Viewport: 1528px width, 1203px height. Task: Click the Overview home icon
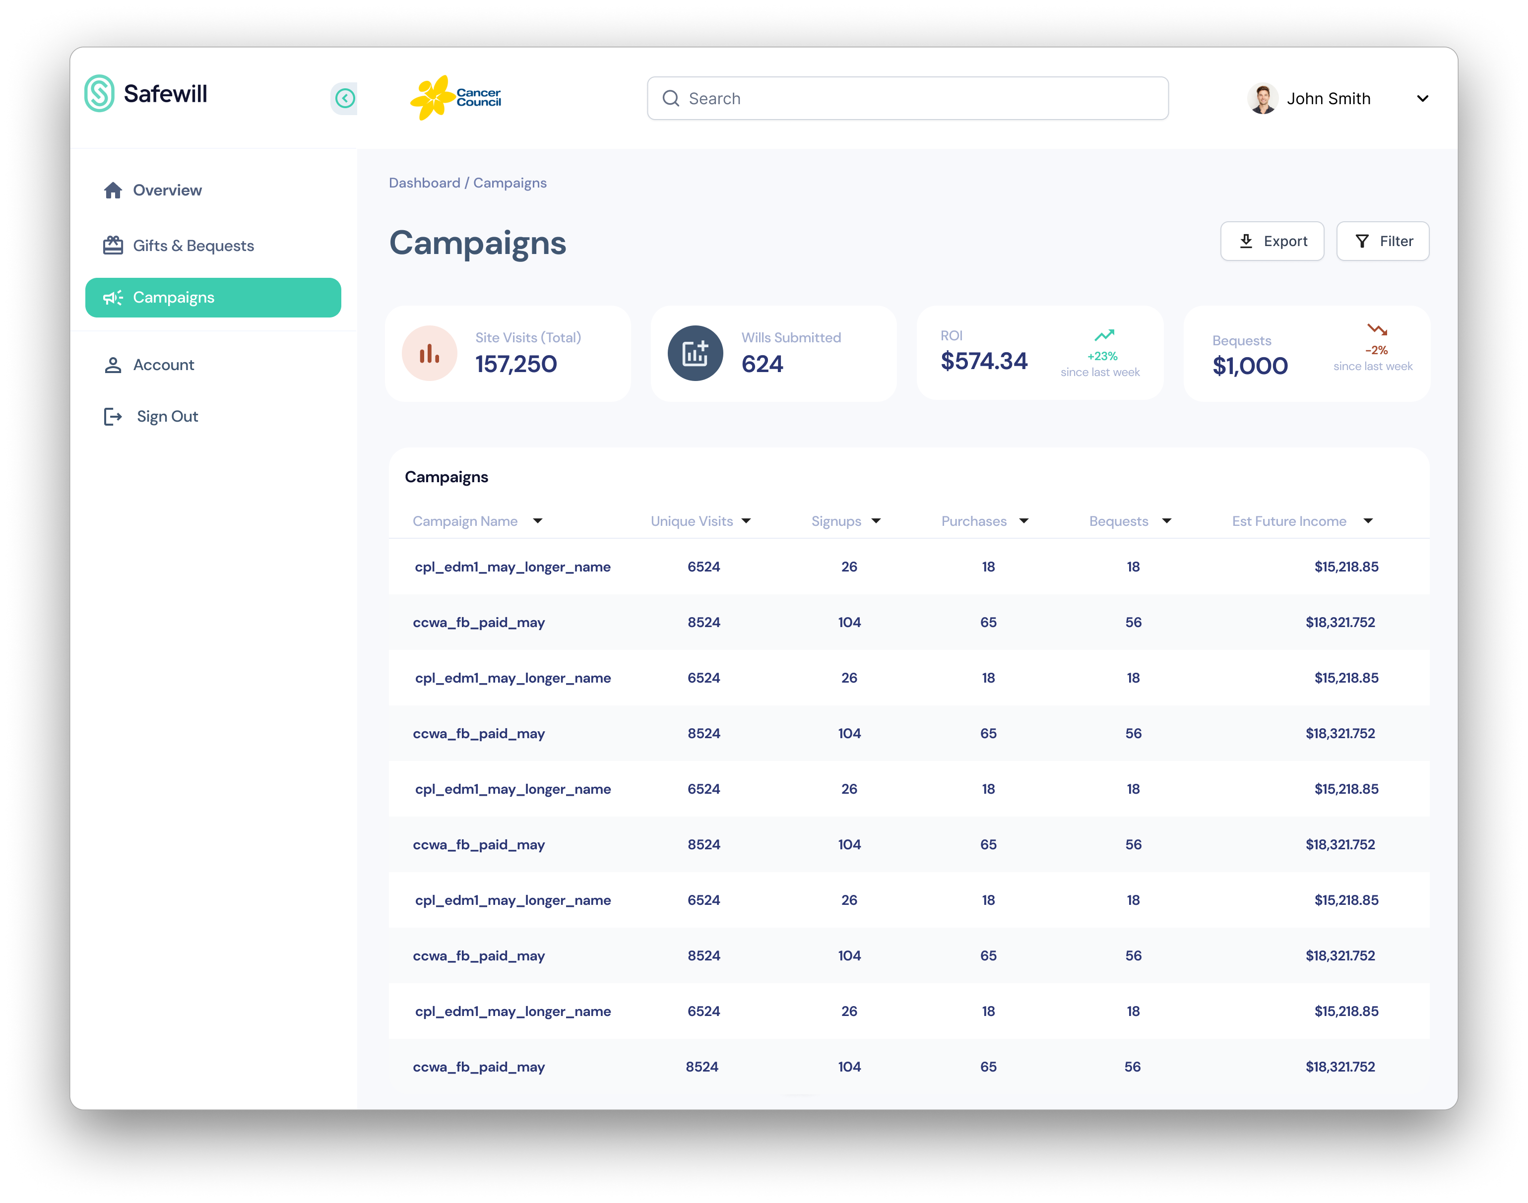(113, 190)
